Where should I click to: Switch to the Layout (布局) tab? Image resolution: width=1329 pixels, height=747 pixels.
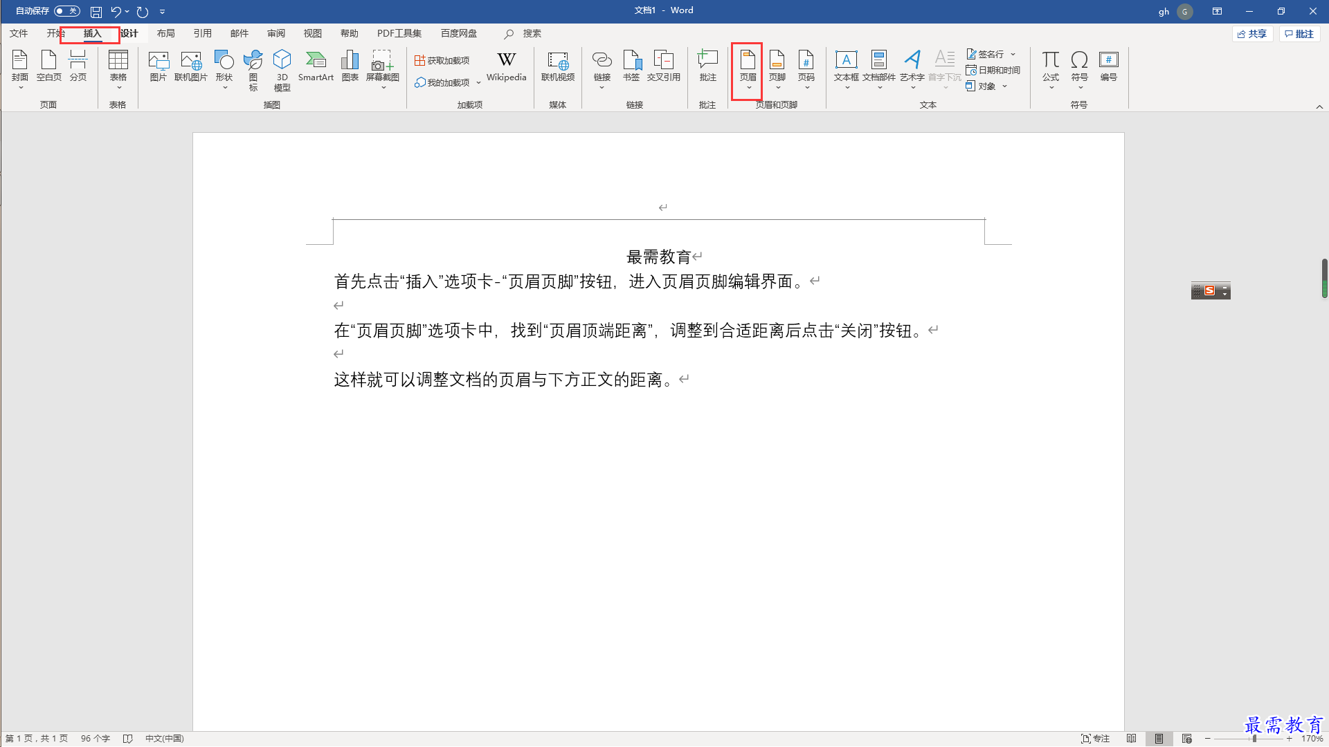coord(165,33)
